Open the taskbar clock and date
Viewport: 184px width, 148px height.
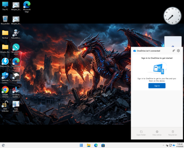pyautogui.click(x=180, y=145)
